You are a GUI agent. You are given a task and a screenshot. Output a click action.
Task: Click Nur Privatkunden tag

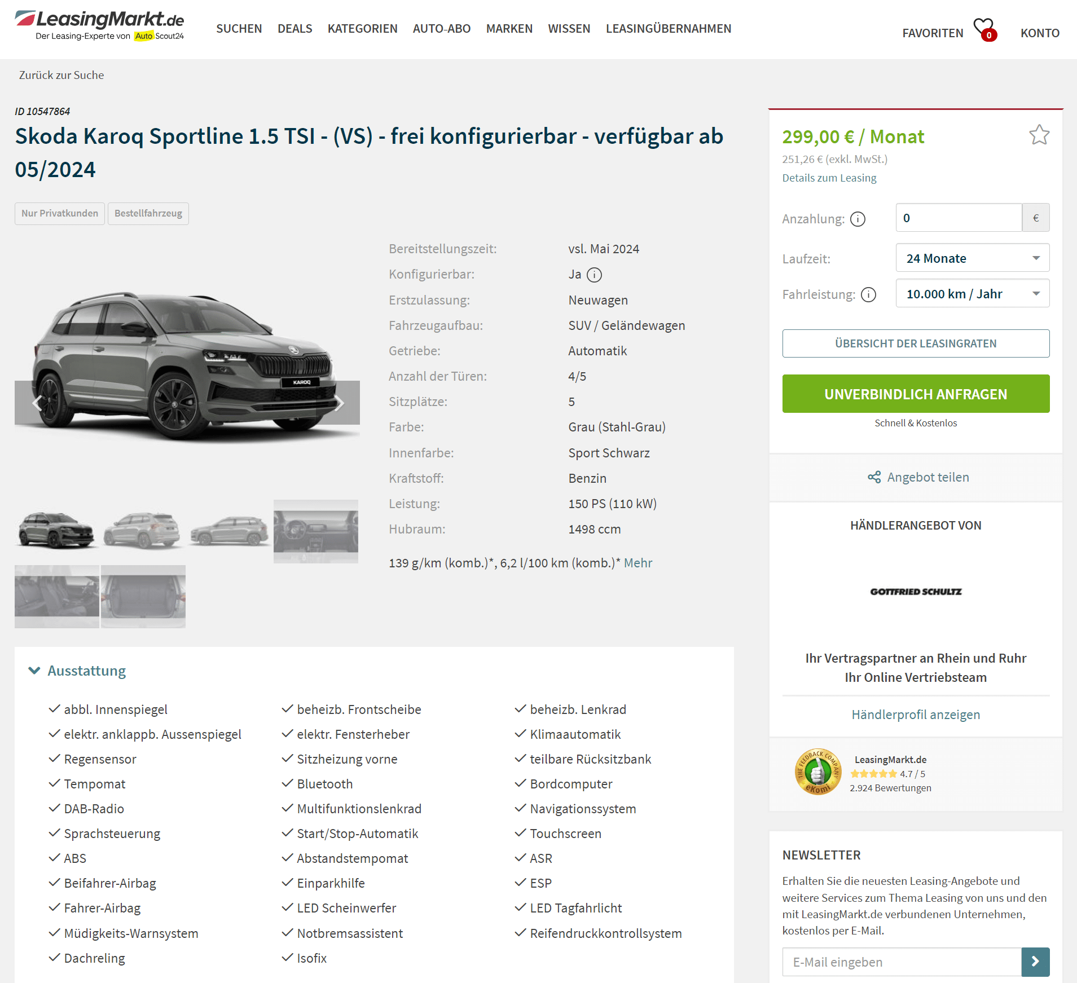tap(60, 213)
